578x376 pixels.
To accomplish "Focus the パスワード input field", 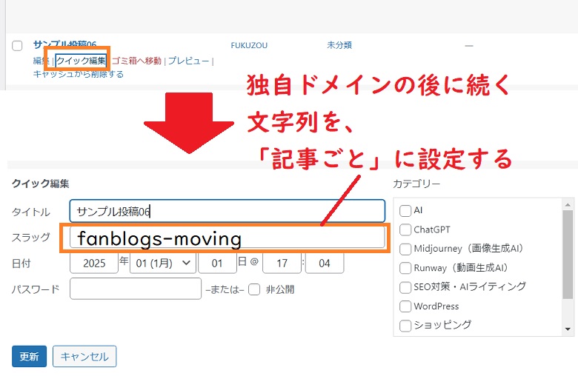I will (136, 289).
